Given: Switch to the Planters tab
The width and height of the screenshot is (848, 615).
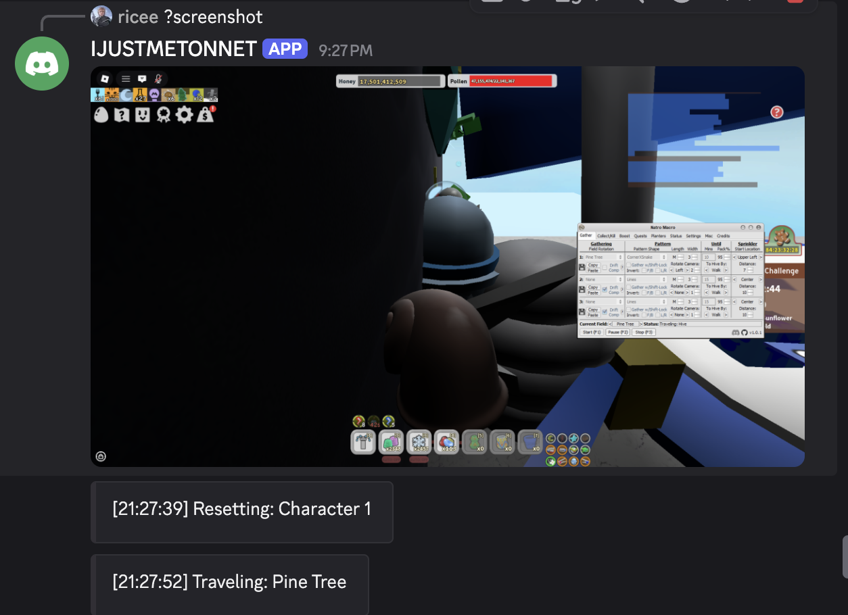Looking at the screenshot, I should point(658,236).
